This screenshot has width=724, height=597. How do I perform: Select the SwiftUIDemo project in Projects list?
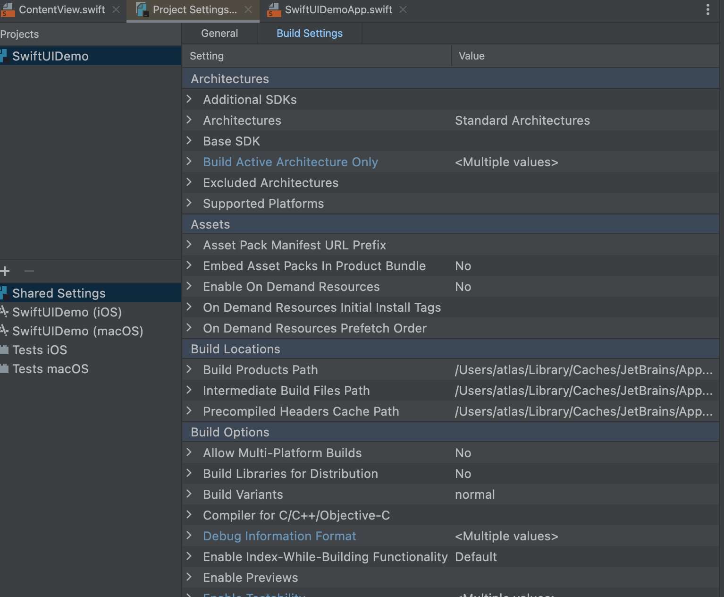click(91, 56)
